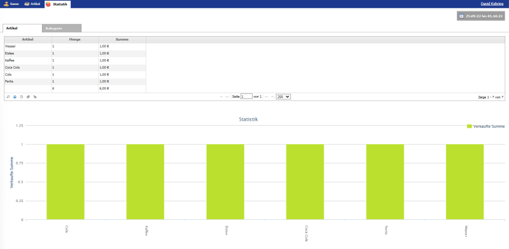Click the 1.25 y-axis label
The image size is (509, 249).
coord(20,126)
